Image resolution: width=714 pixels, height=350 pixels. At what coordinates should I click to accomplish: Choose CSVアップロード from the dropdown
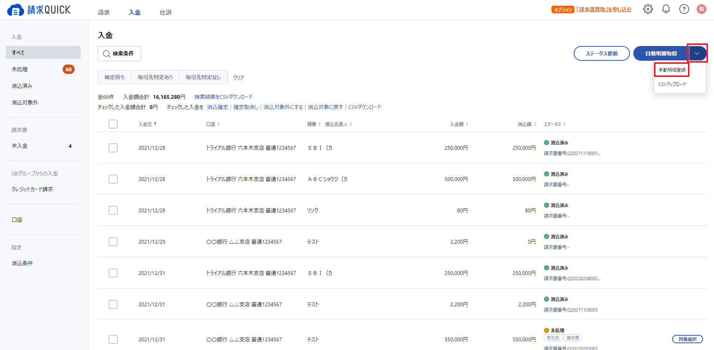click(x=672, y=84)
